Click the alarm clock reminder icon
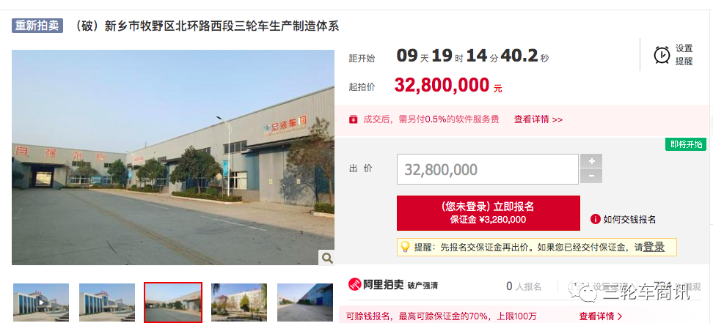Image resolution: width=713 pixels, height=323 pixels. 662,55
